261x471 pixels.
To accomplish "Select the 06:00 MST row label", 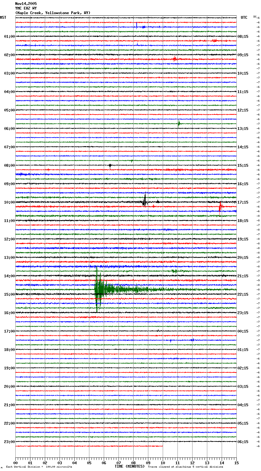I will 10,129.
